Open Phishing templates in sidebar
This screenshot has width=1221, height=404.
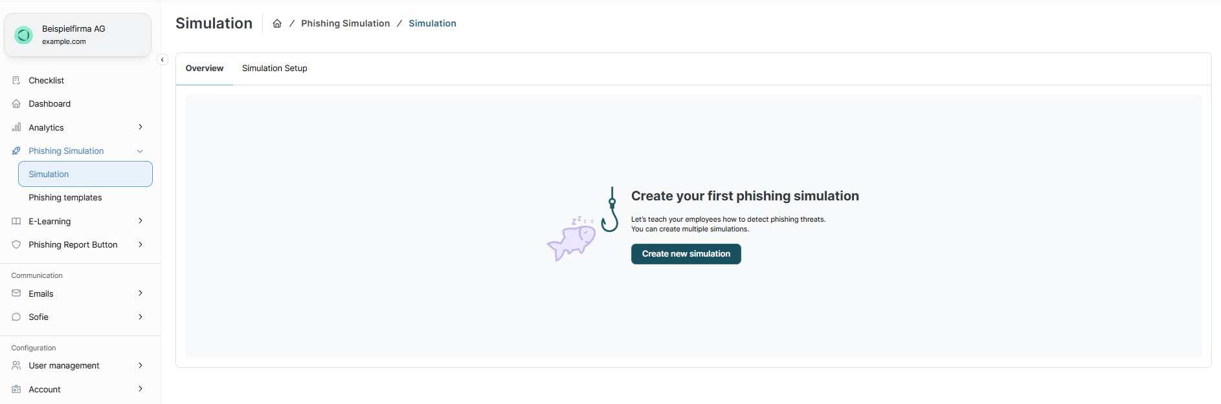point(65,198)
